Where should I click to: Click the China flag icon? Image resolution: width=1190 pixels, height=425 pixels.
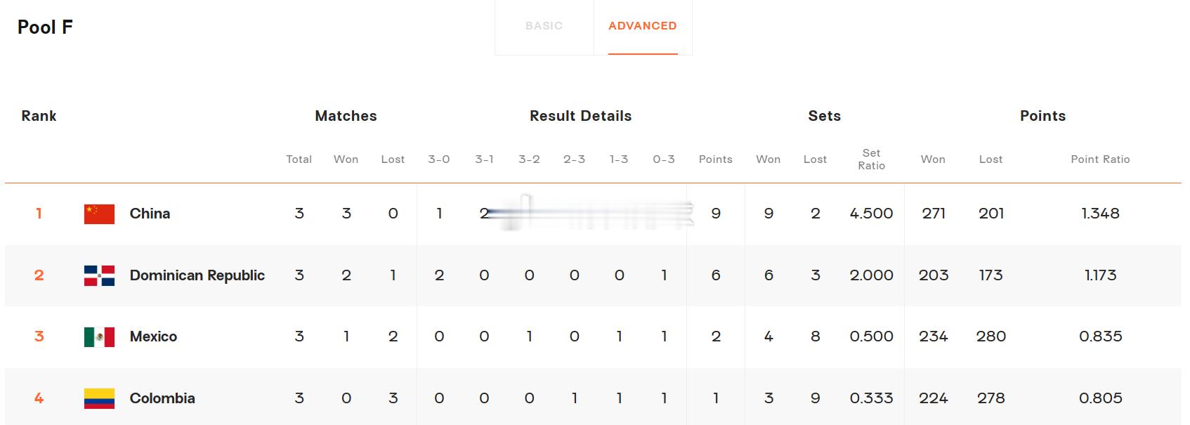99,214
